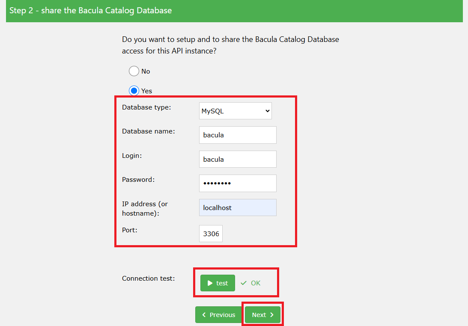
Task: Click the Database name field
Action: click(x=238, y=135)
